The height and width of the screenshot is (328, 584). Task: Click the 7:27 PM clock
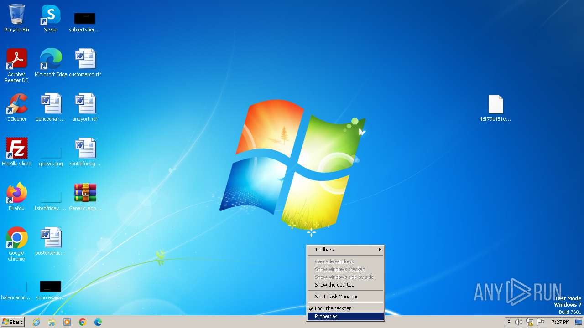560,322
